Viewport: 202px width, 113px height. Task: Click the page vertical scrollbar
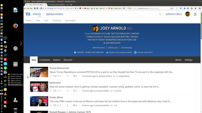point(201,26)
